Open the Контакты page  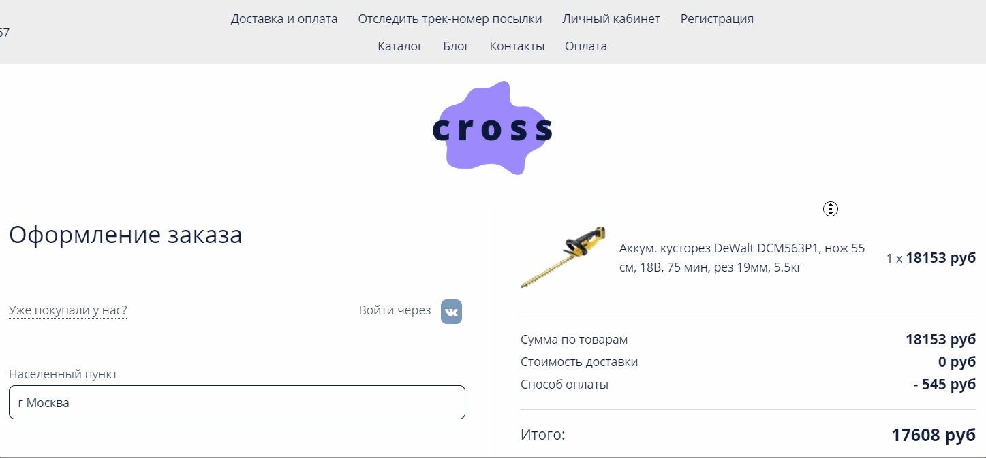tap(517, 46)
